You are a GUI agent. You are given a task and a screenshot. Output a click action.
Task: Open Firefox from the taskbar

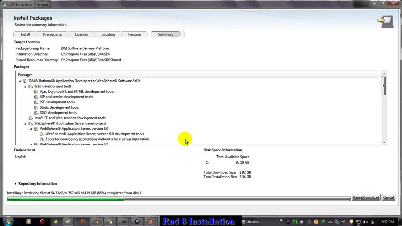point(83,222)
